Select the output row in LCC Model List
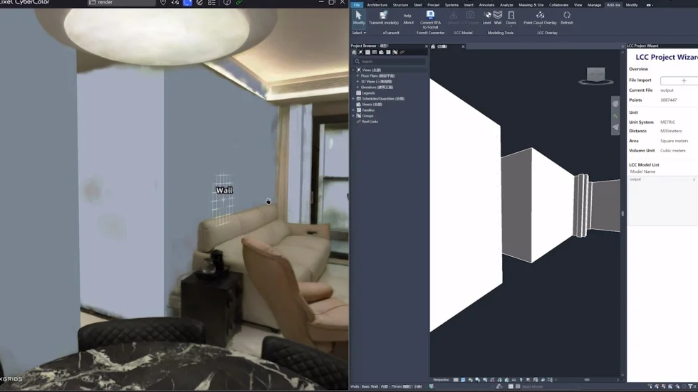The height and width of the screenshot is (392, 698). coord(663,179)
